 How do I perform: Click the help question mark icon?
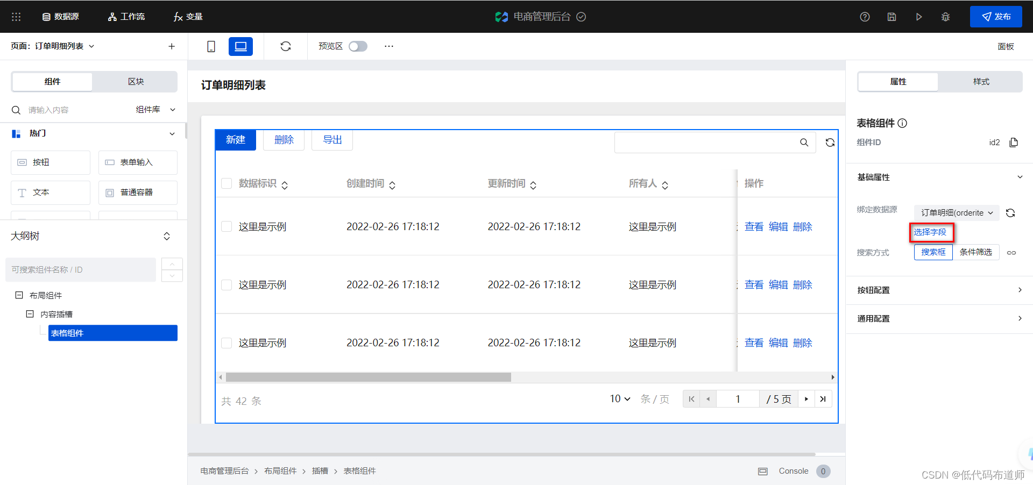coord(865,17)
